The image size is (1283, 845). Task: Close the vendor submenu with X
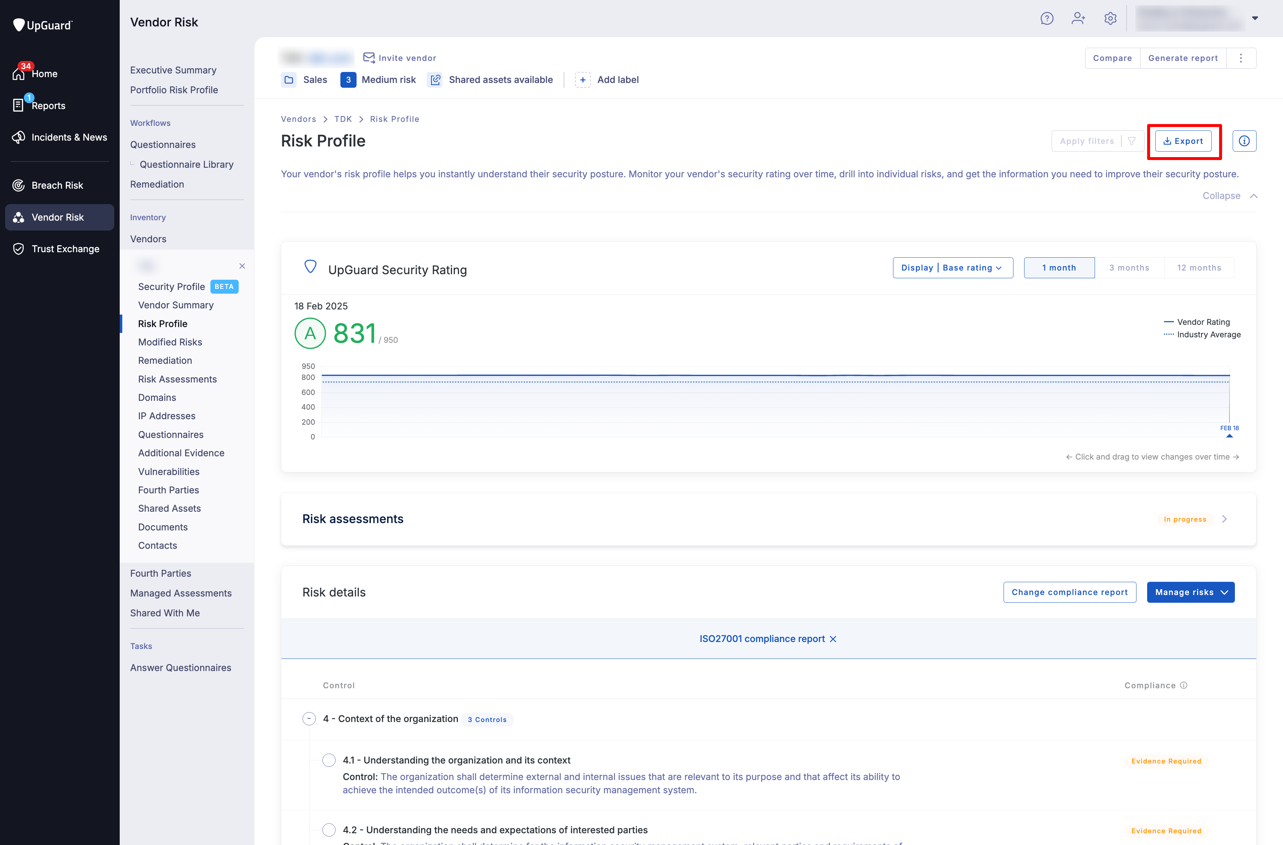(242, 266)
